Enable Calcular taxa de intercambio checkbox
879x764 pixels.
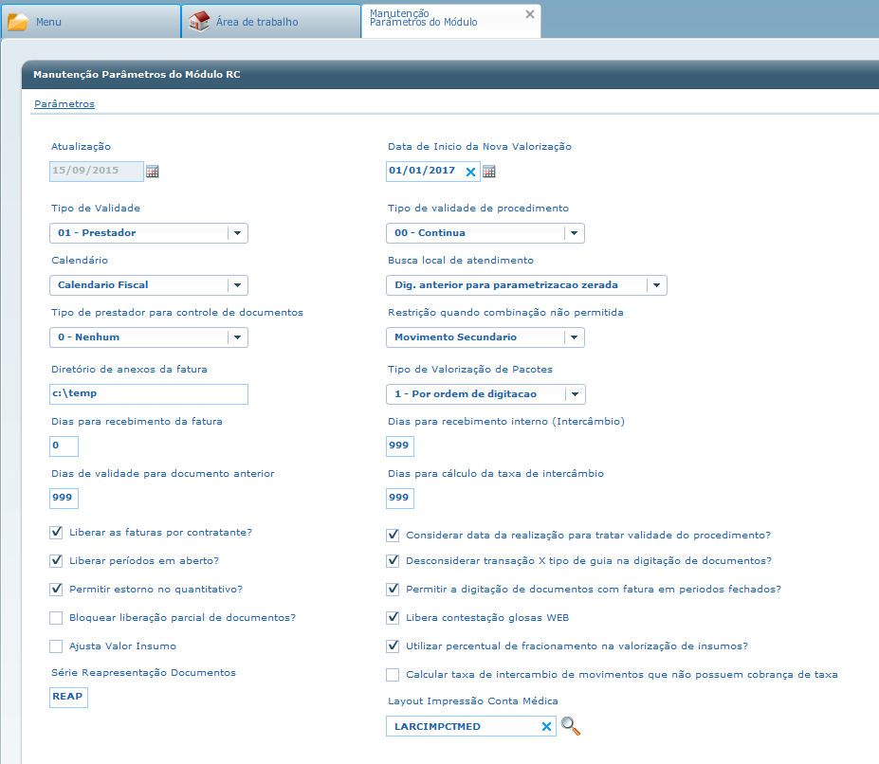[x=393, y=675]
